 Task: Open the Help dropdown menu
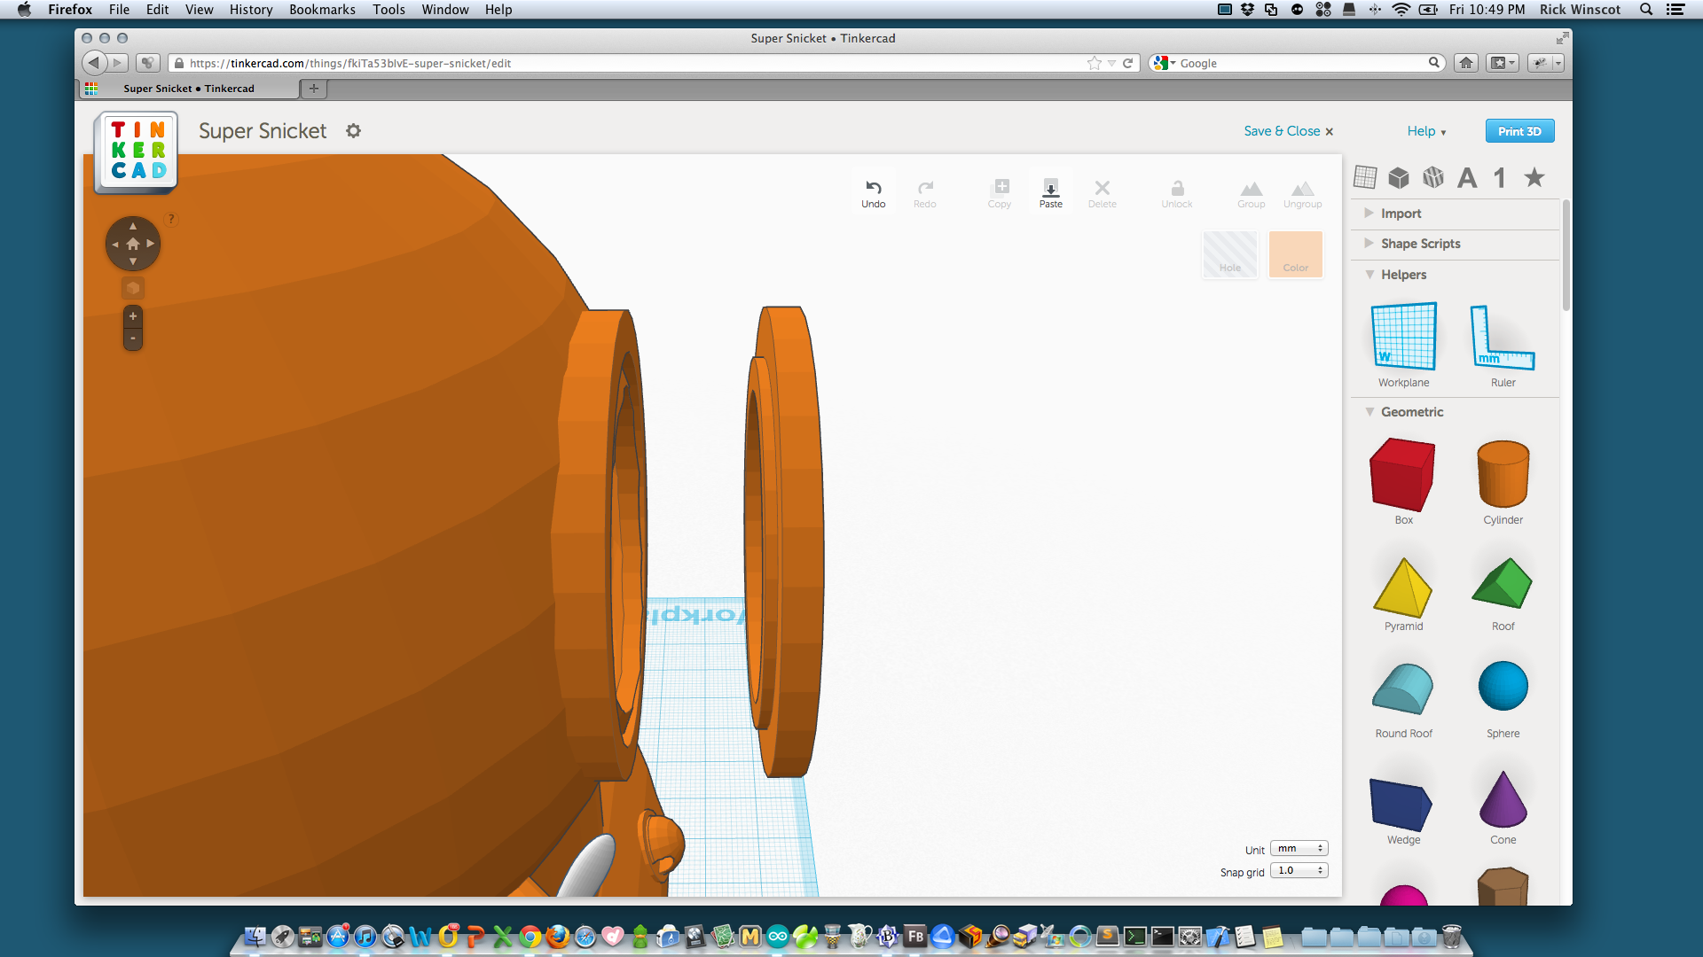[x=1426, y=131]
